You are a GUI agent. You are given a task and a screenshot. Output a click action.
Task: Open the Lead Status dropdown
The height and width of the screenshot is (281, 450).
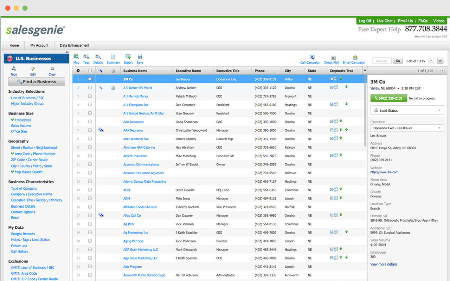pos(407,110)
